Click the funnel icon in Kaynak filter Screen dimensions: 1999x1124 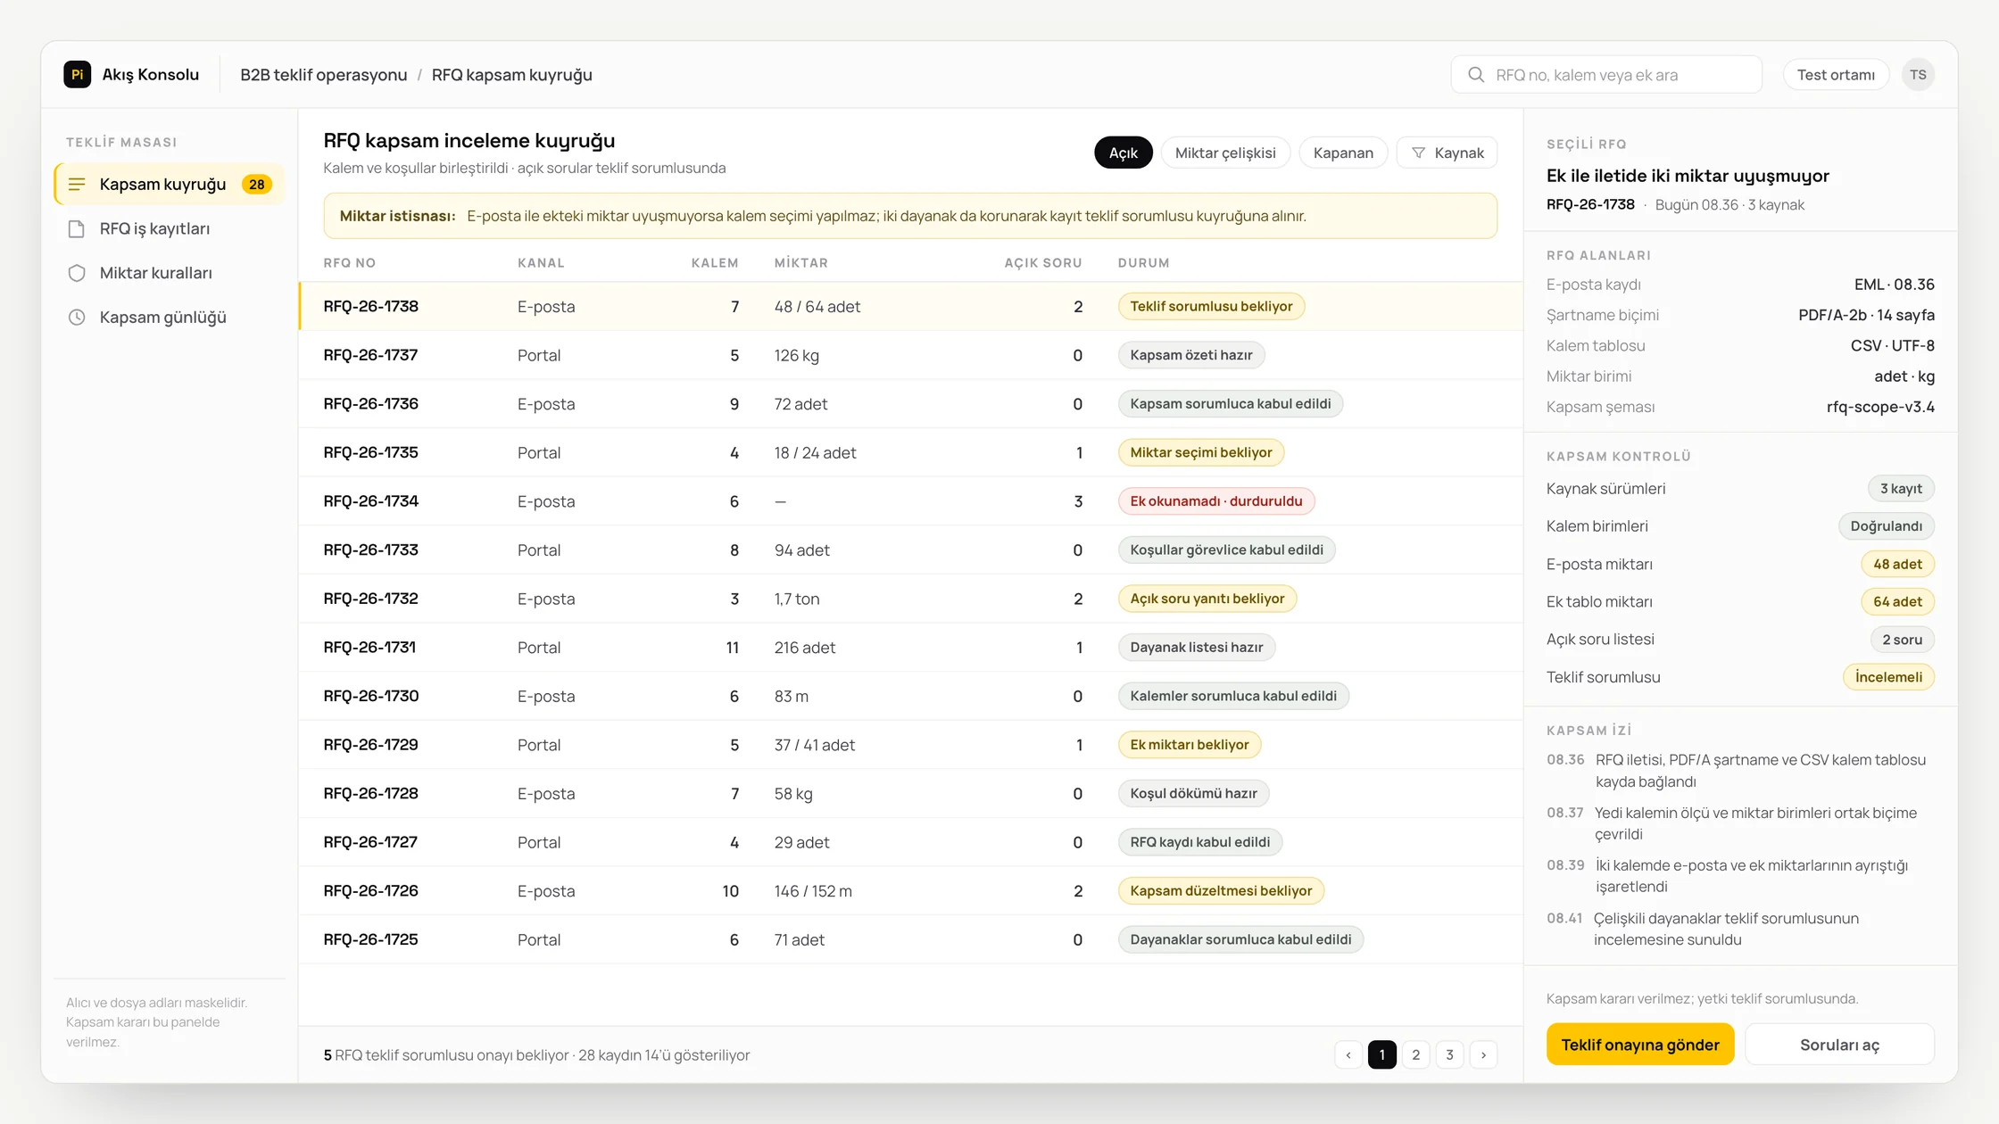click(x=1418, y=153)
